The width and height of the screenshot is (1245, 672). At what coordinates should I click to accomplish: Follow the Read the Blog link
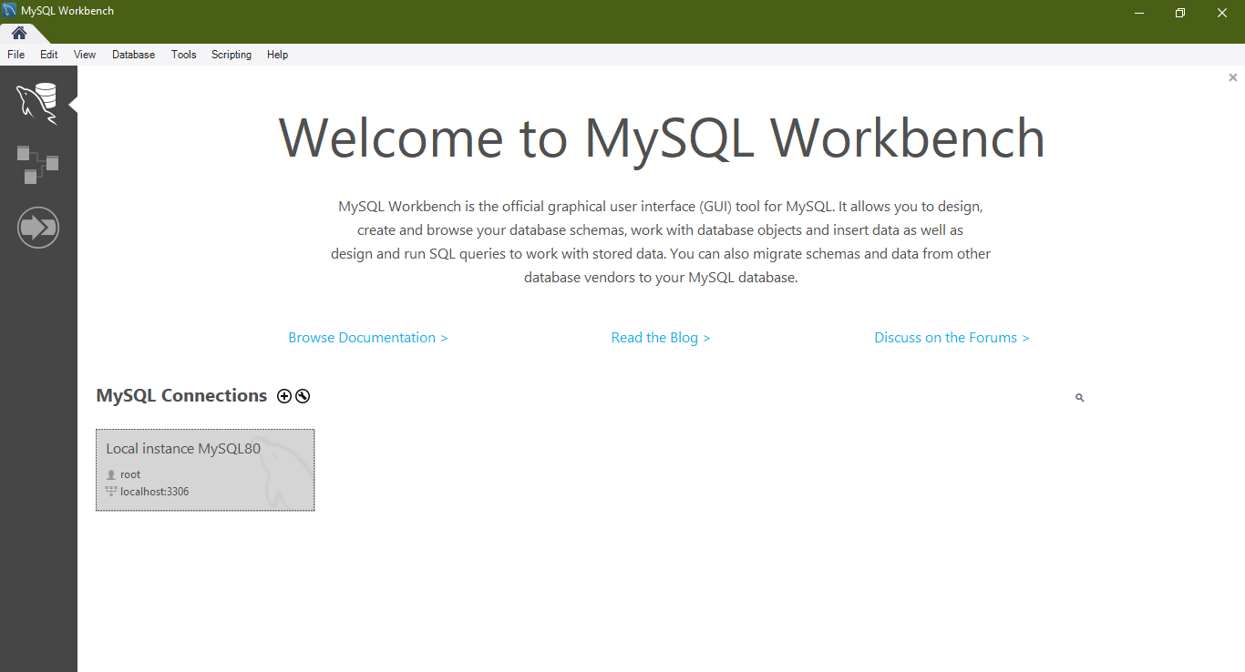click(x=661, y=338)
